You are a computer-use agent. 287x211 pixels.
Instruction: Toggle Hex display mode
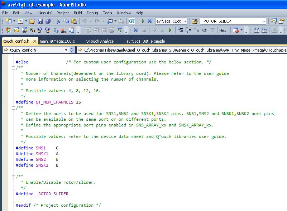pyautogui.click(x=223, y=30)
